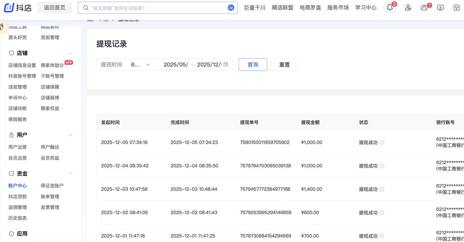Image resolution: width=464 pixels, height=242 pixels.
Task: Open the account profile icon
Action: click(408, 7)
